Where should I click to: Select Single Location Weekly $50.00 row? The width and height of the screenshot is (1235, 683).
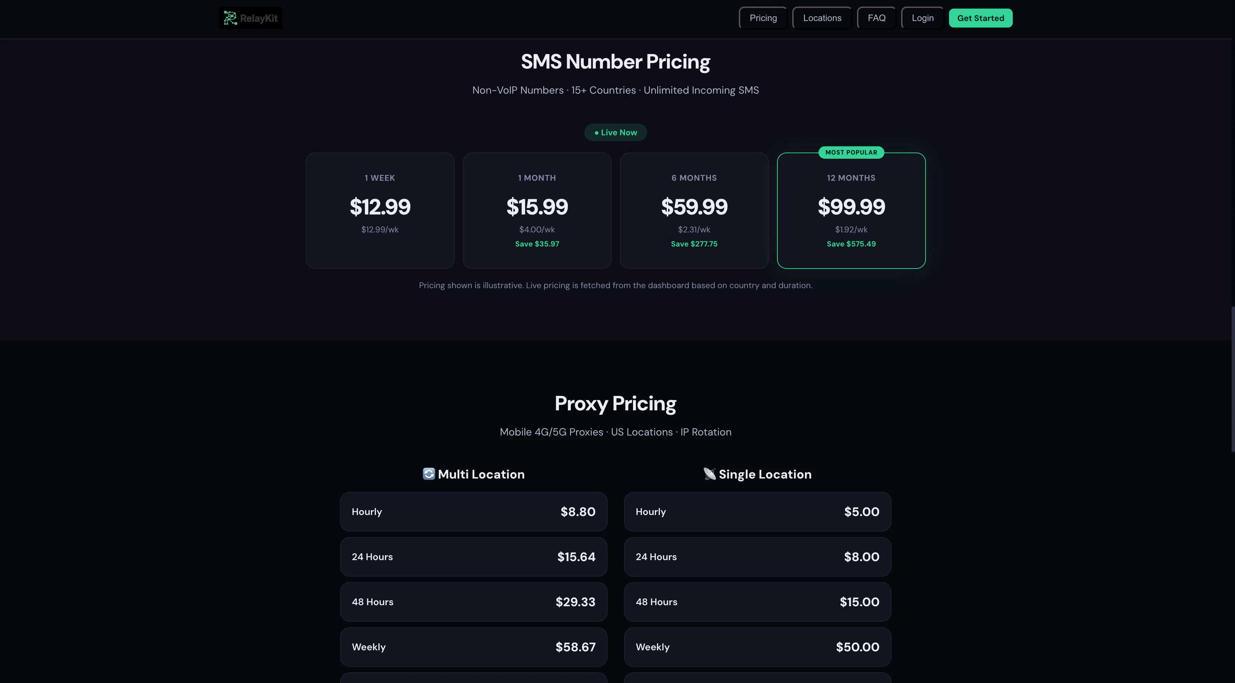click(x=757, y=647)
